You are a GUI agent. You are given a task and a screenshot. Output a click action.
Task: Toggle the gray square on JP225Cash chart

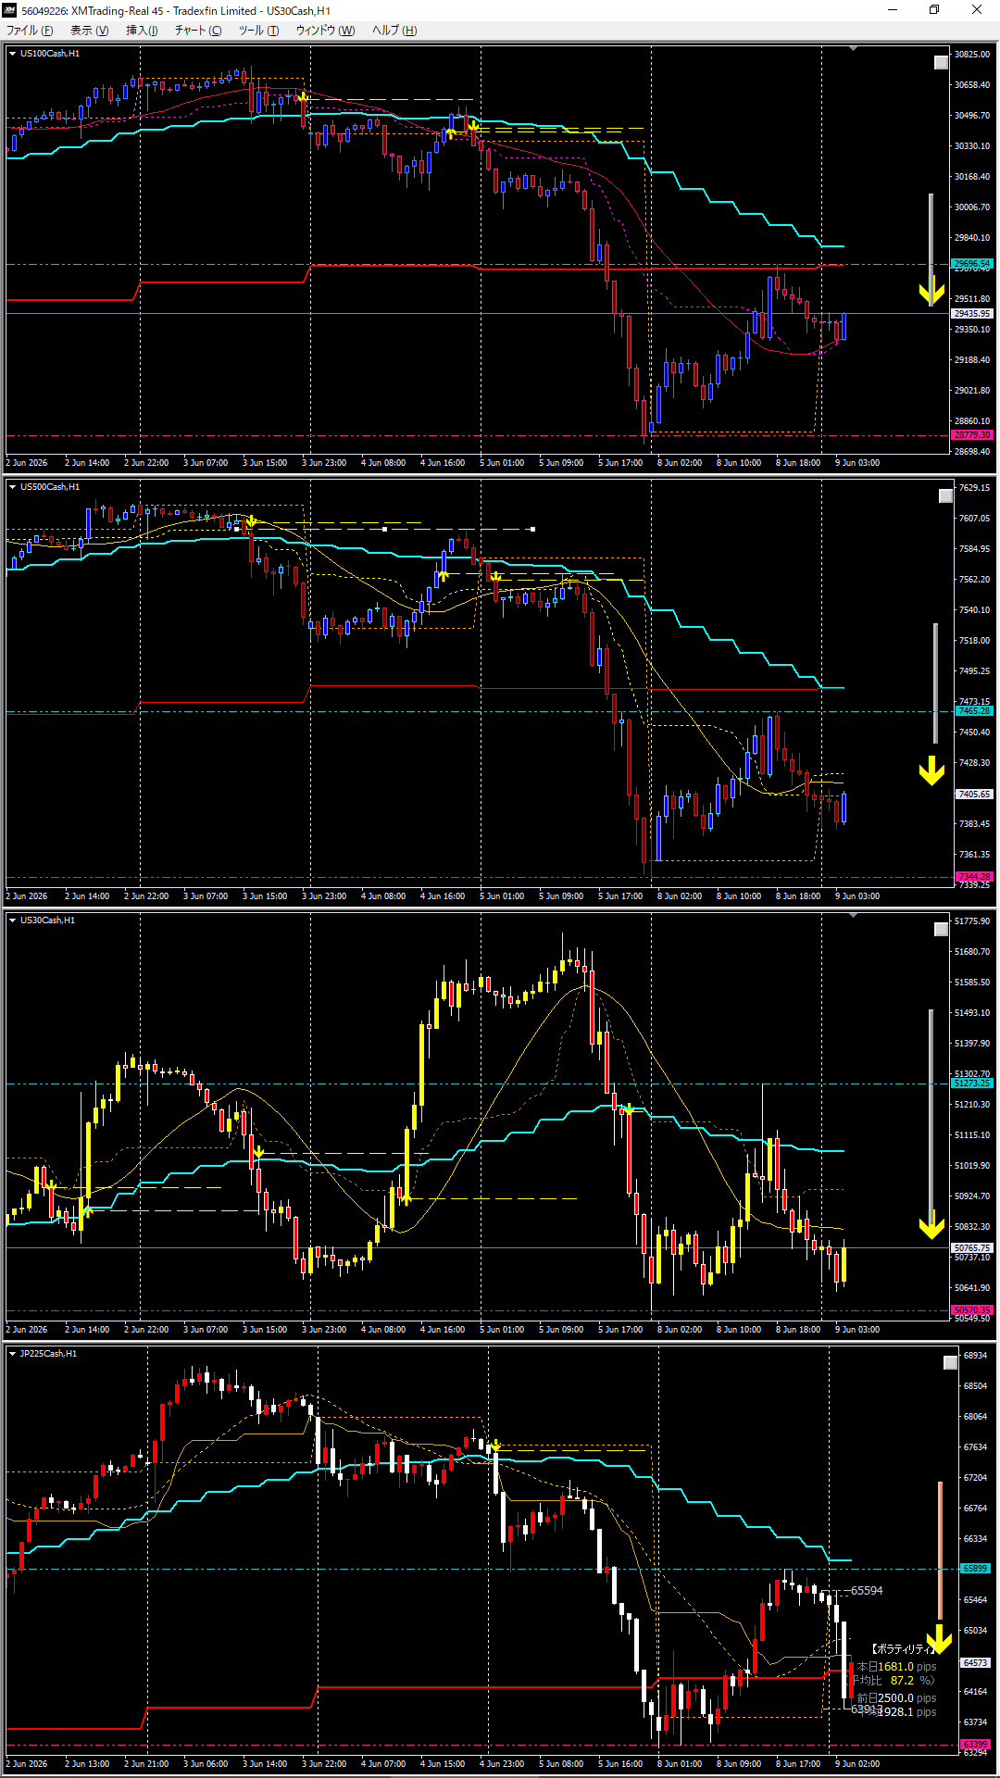950,1363
